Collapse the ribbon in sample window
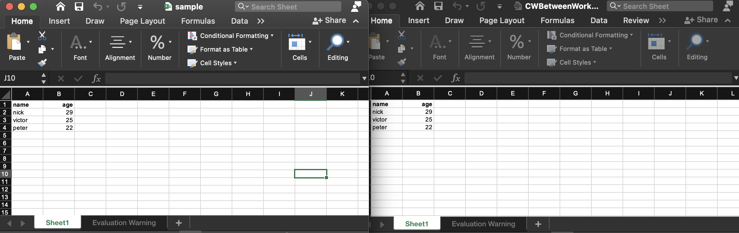 (x=356, y=21)
